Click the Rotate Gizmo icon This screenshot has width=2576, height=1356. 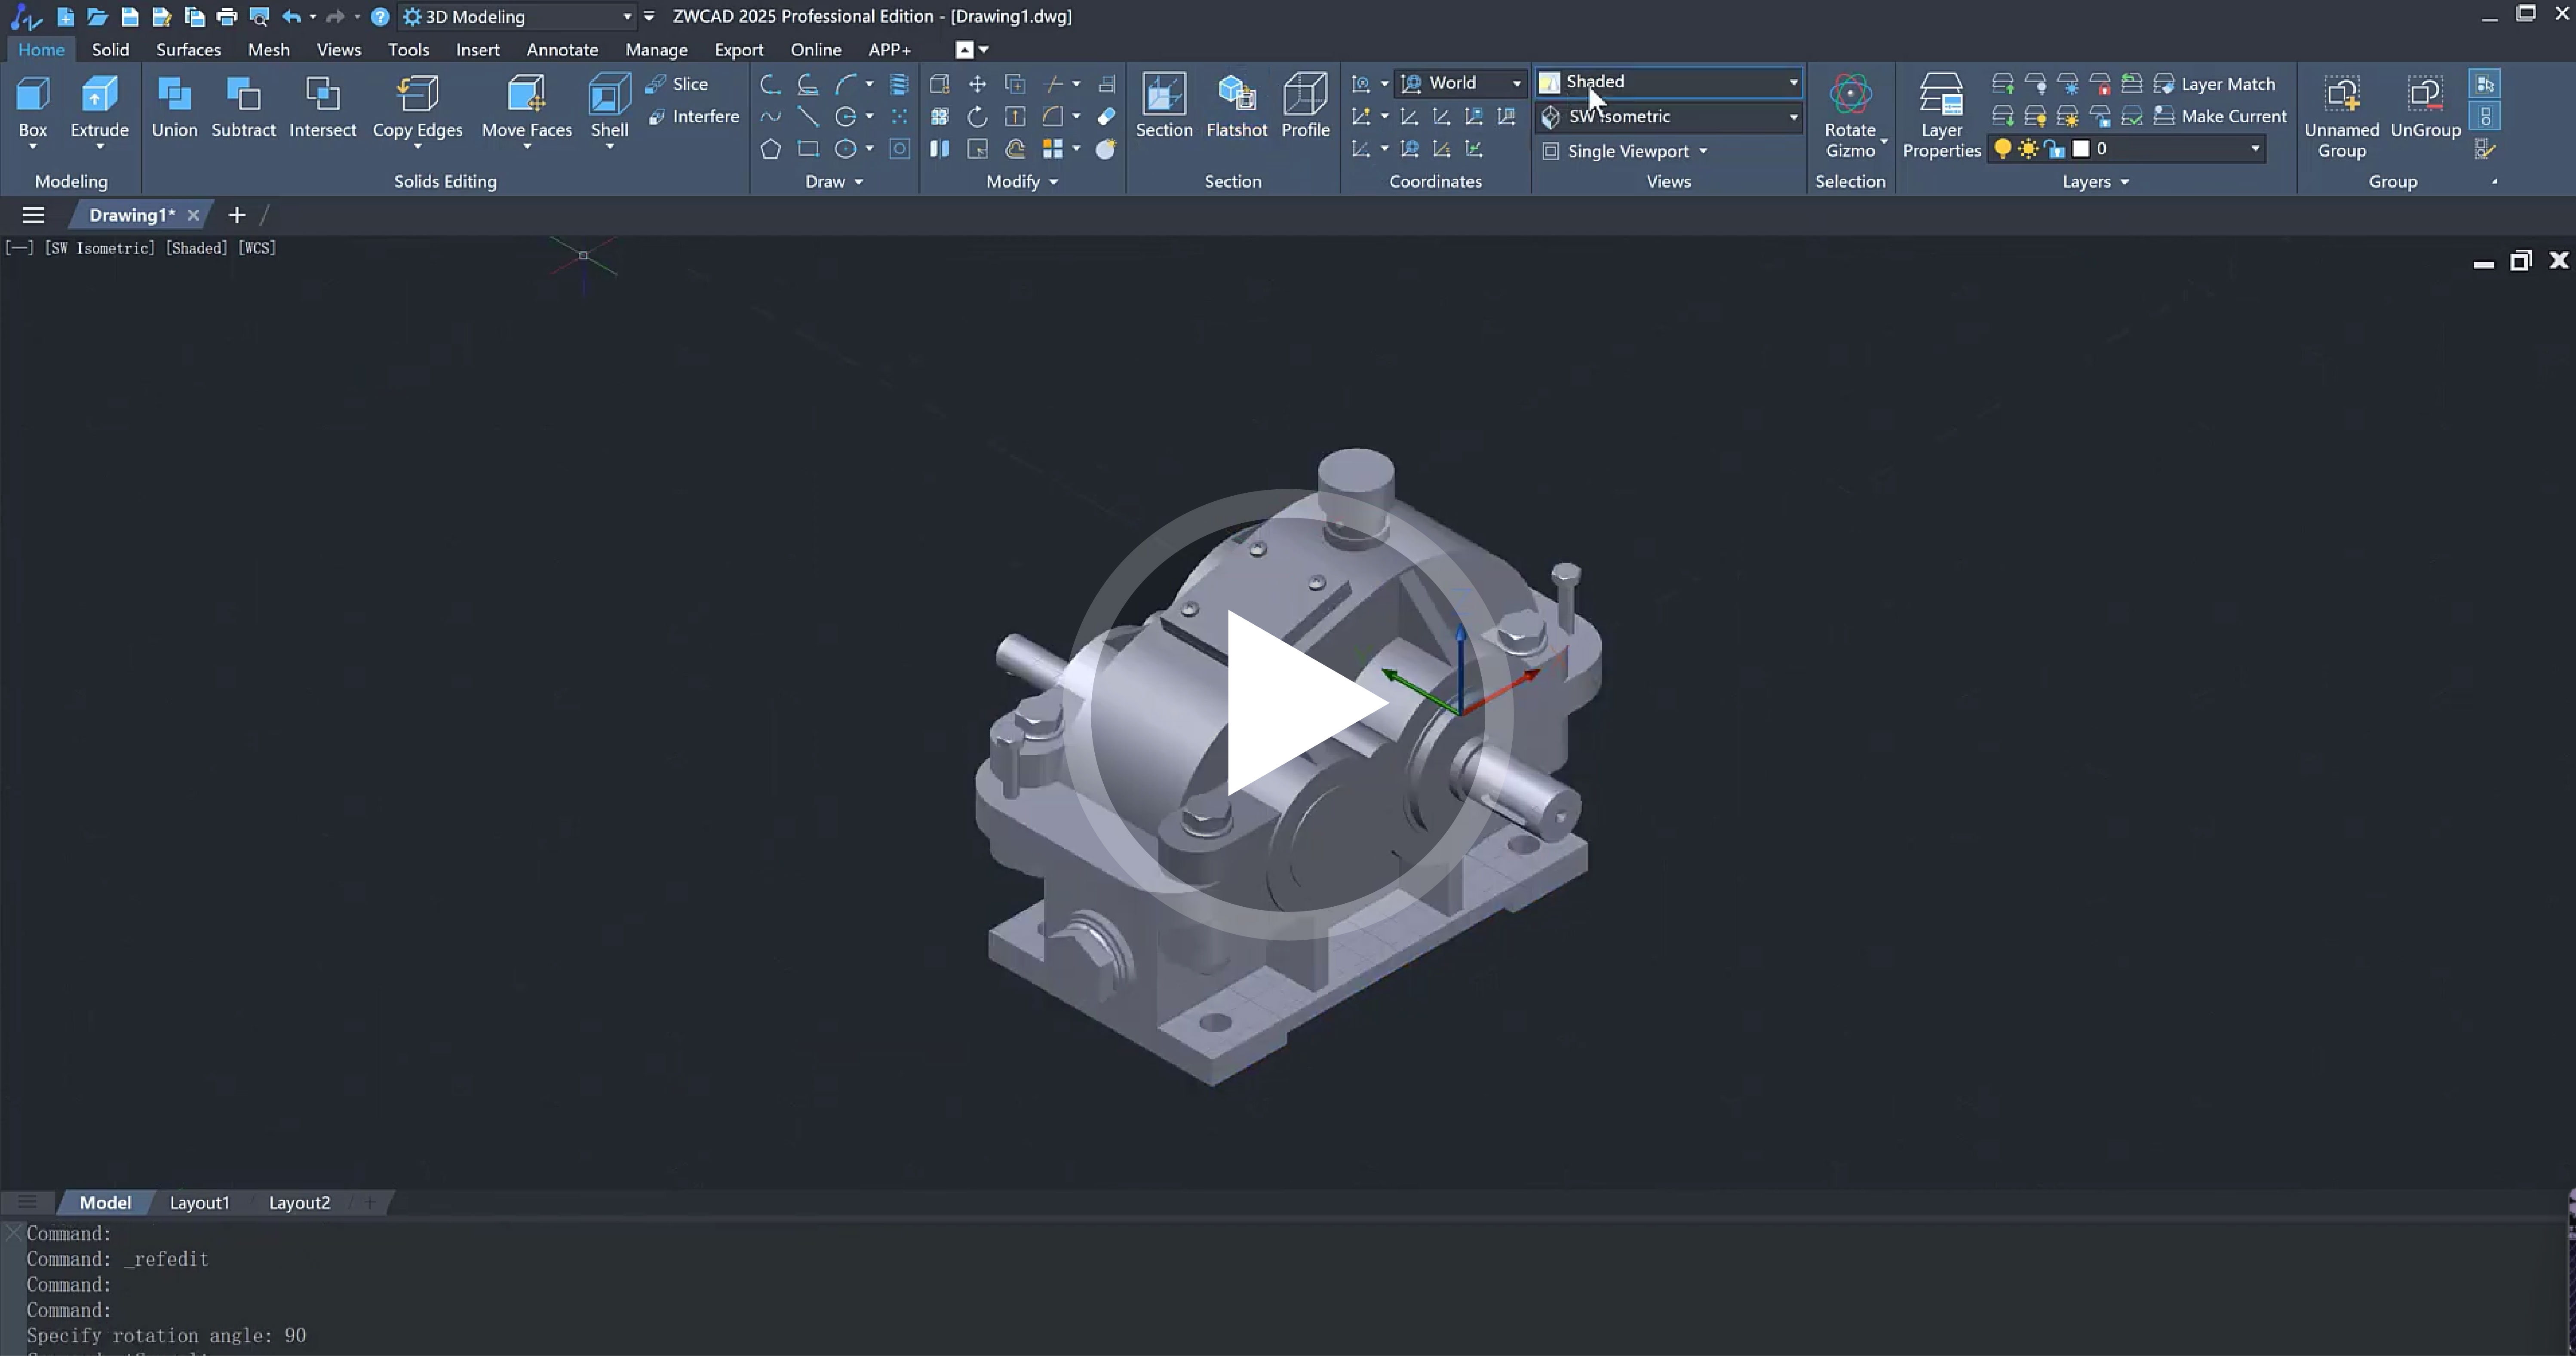point(1850,94)
